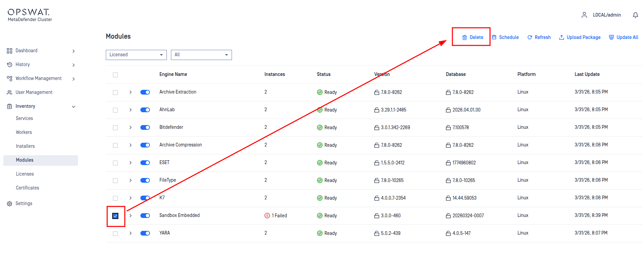The height and width of the screenshot is (260, 644).
Task: Tick the select-all header checkbox
Action: click(x=115, y=75)
